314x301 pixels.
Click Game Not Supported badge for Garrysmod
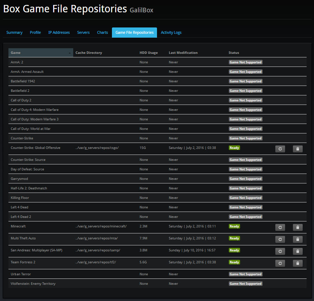(245, 179)
